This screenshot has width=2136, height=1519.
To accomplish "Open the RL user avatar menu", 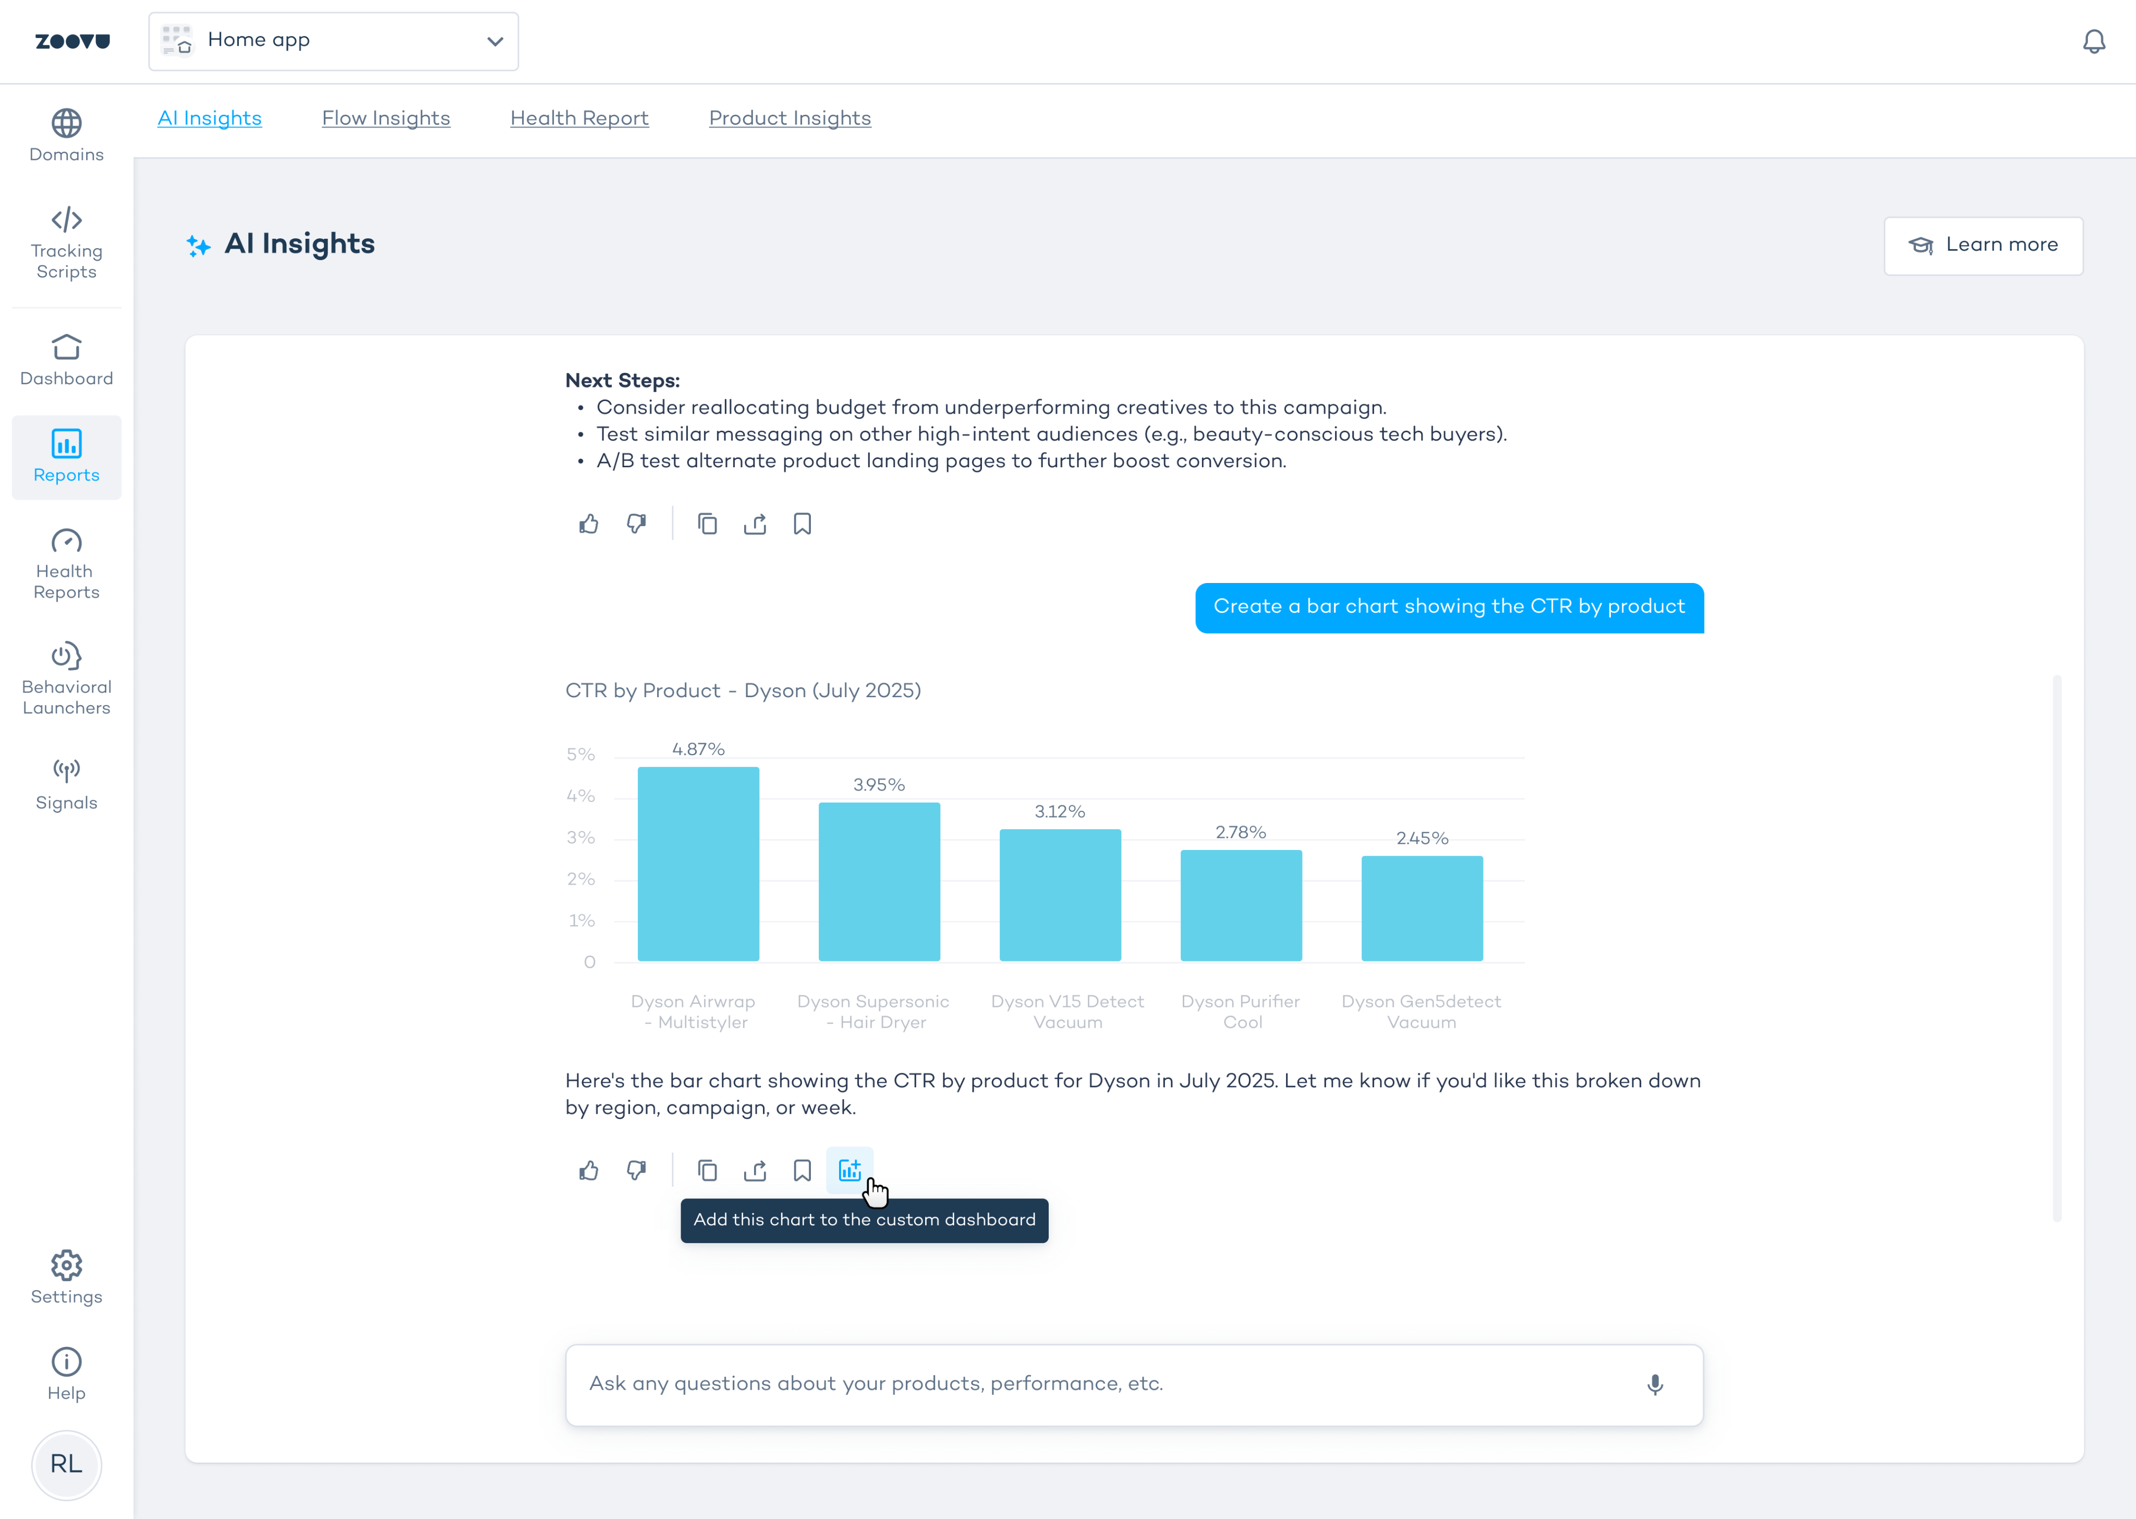I will pos(66,1464).
